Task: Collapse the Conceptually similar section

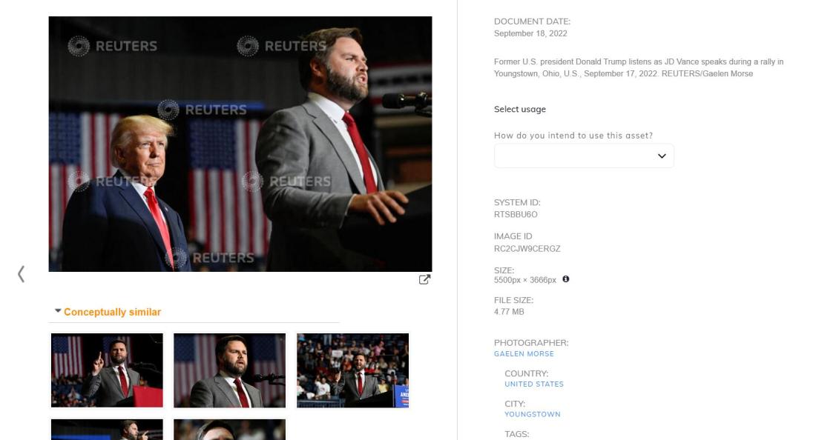Action: (58, 310)
